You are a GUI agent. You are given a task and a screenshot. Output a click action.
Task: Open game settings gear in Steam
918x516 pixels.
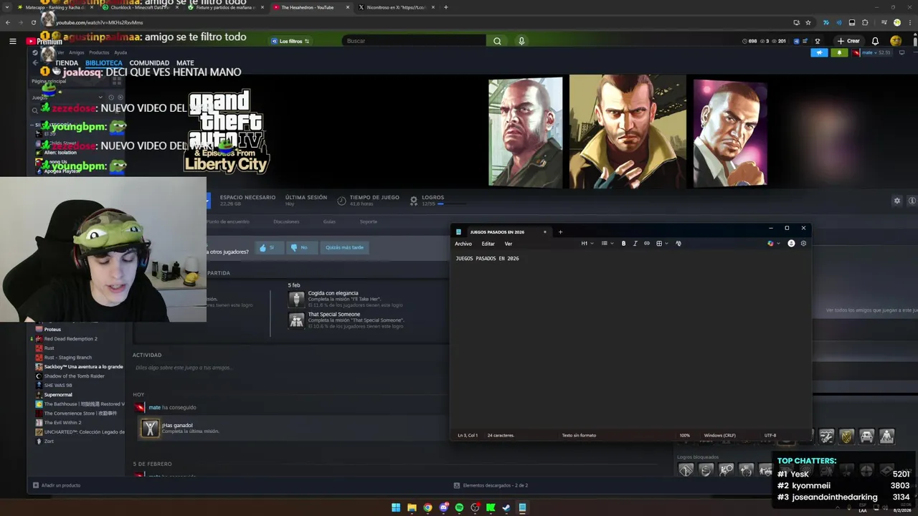pos(896,201)
